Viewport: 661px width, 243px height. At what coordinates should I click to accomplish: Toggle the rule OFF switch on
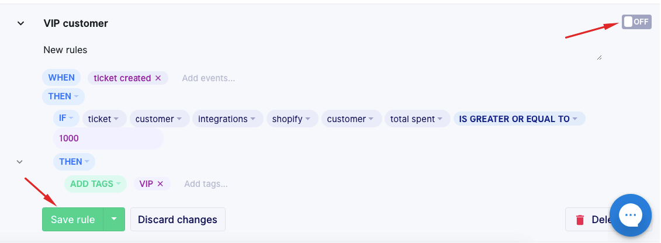tap(636, 22)
